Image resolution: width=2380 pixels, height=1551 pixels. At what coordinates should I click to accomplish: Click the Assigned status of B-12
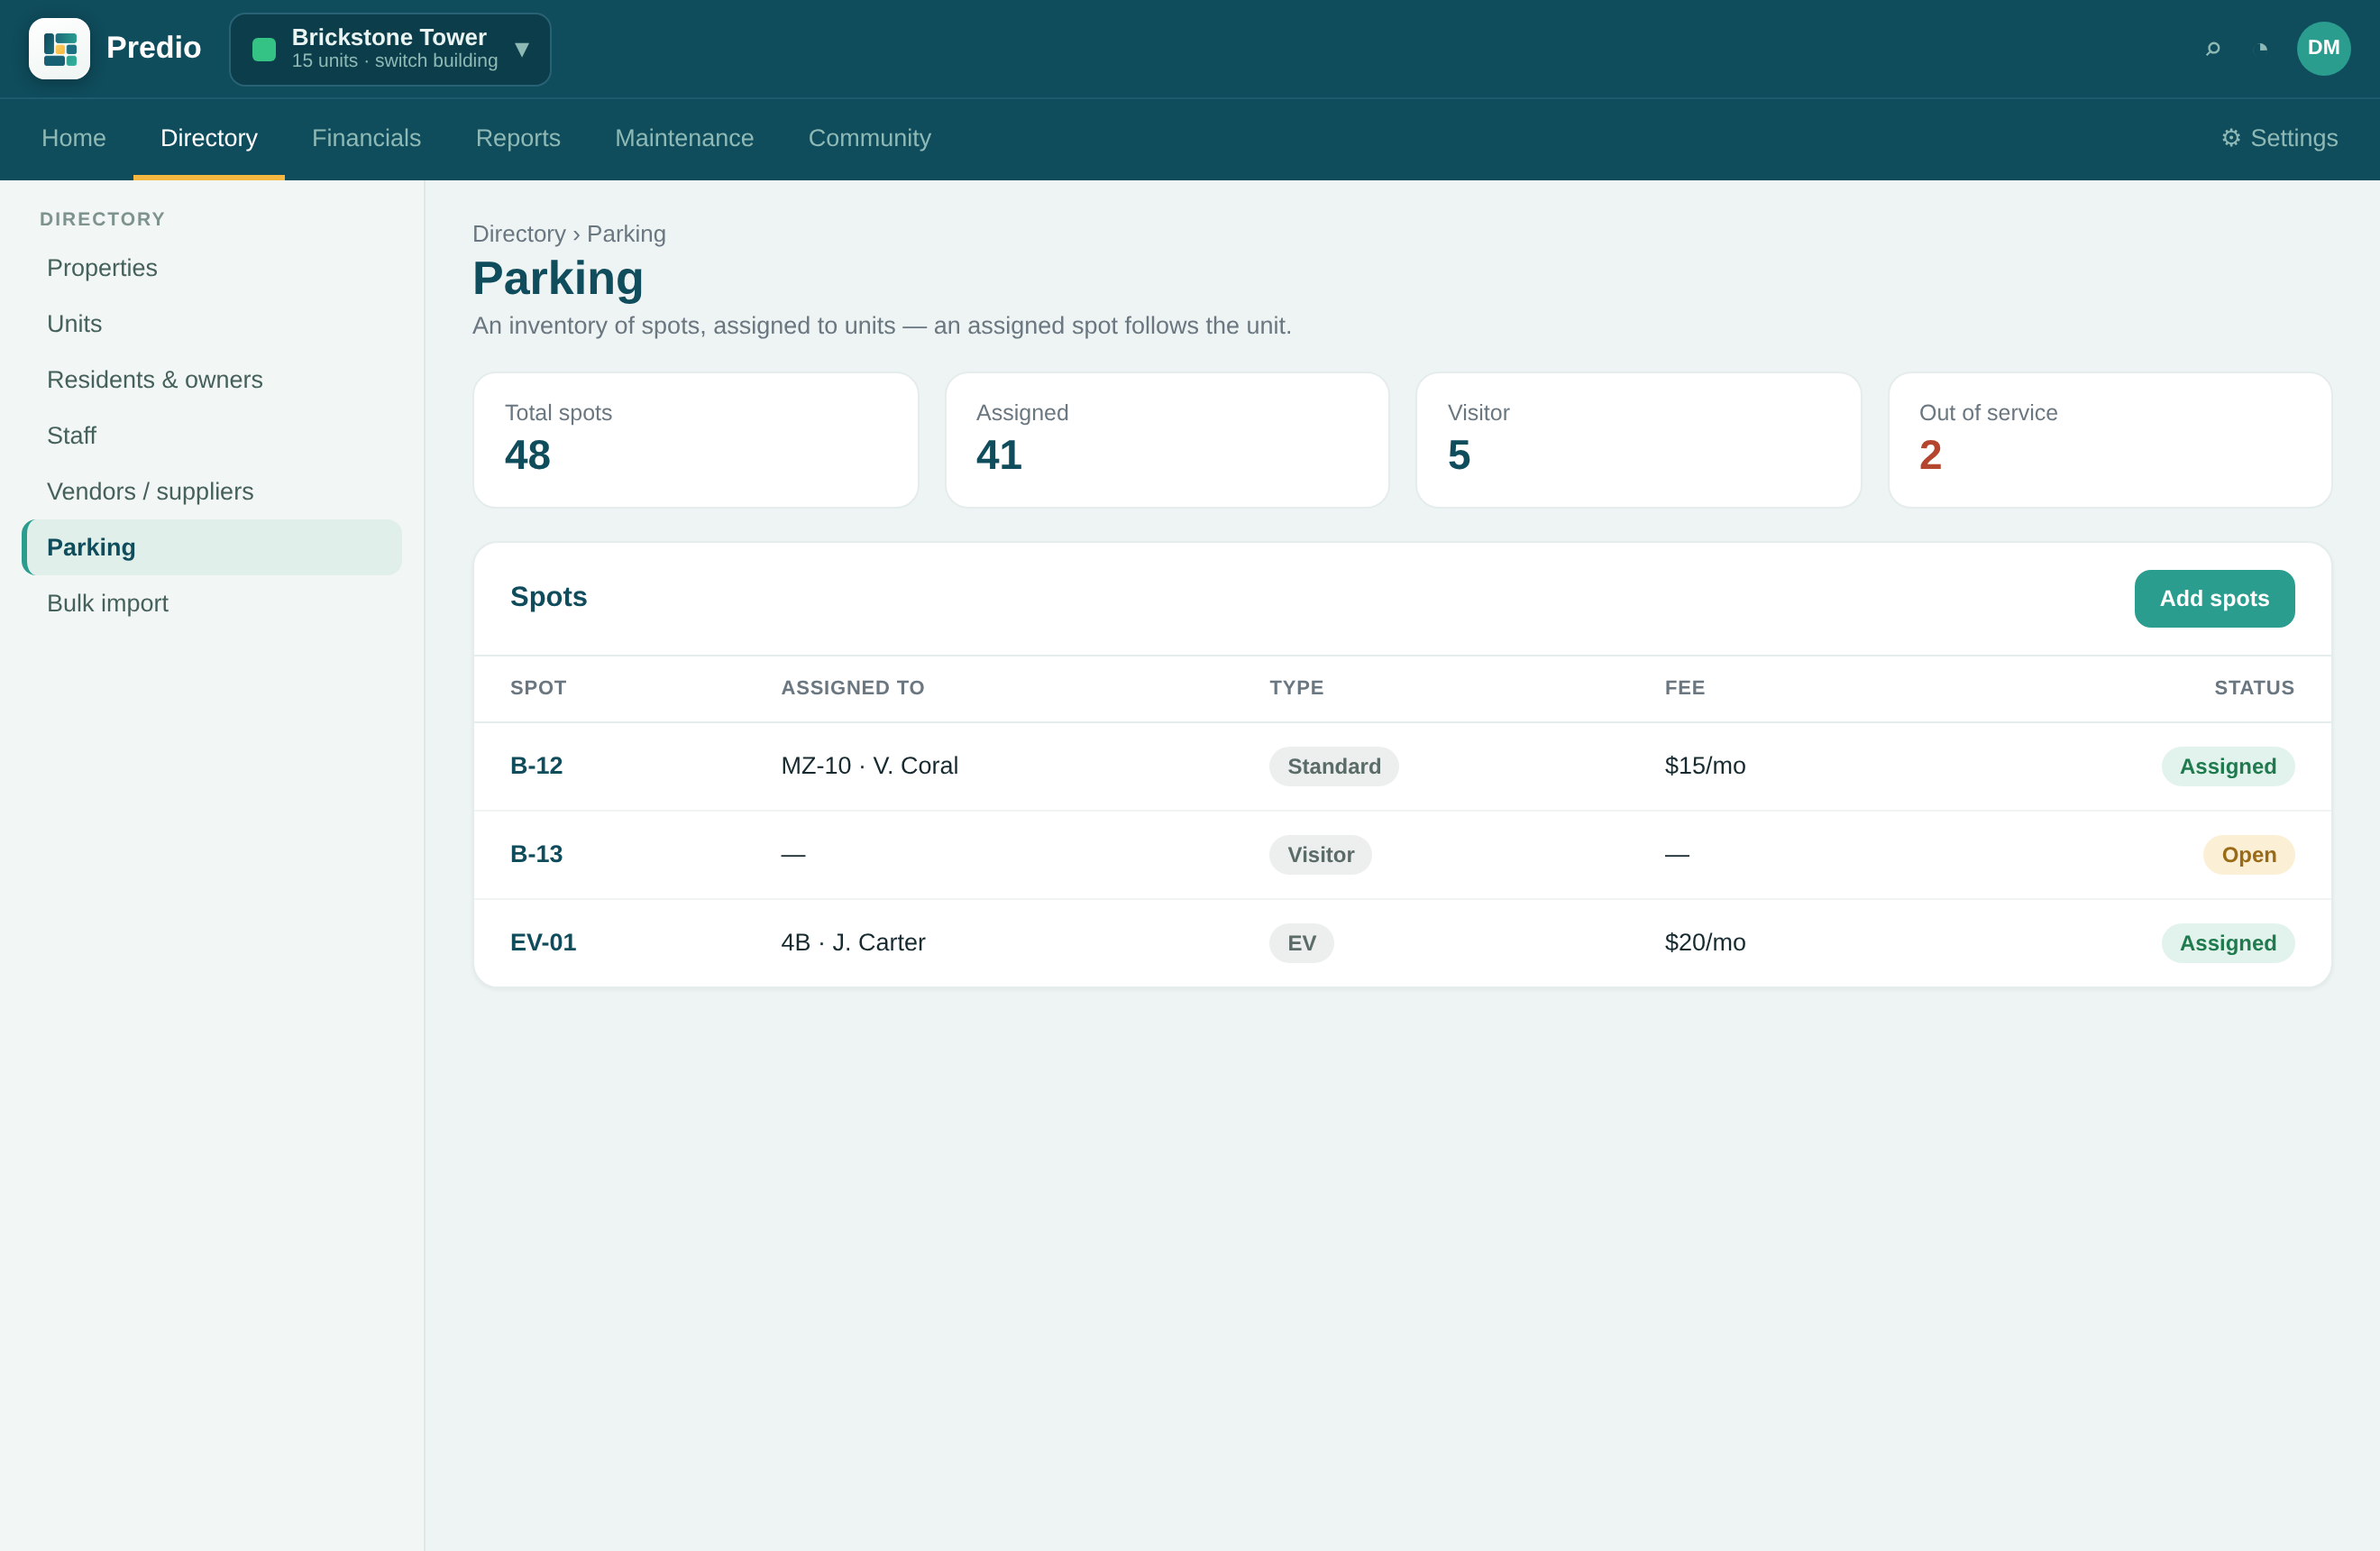pyautogui.click(x=2227, y=766)
